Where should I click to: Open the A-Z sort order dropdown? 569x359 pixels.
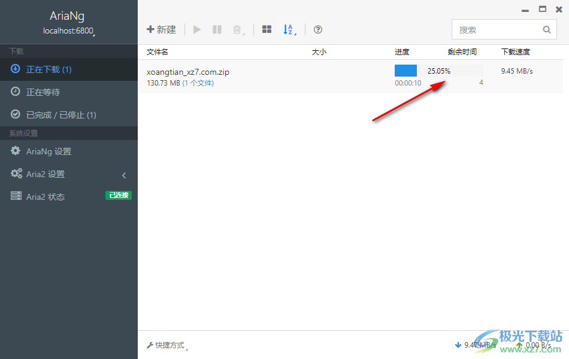289,29
